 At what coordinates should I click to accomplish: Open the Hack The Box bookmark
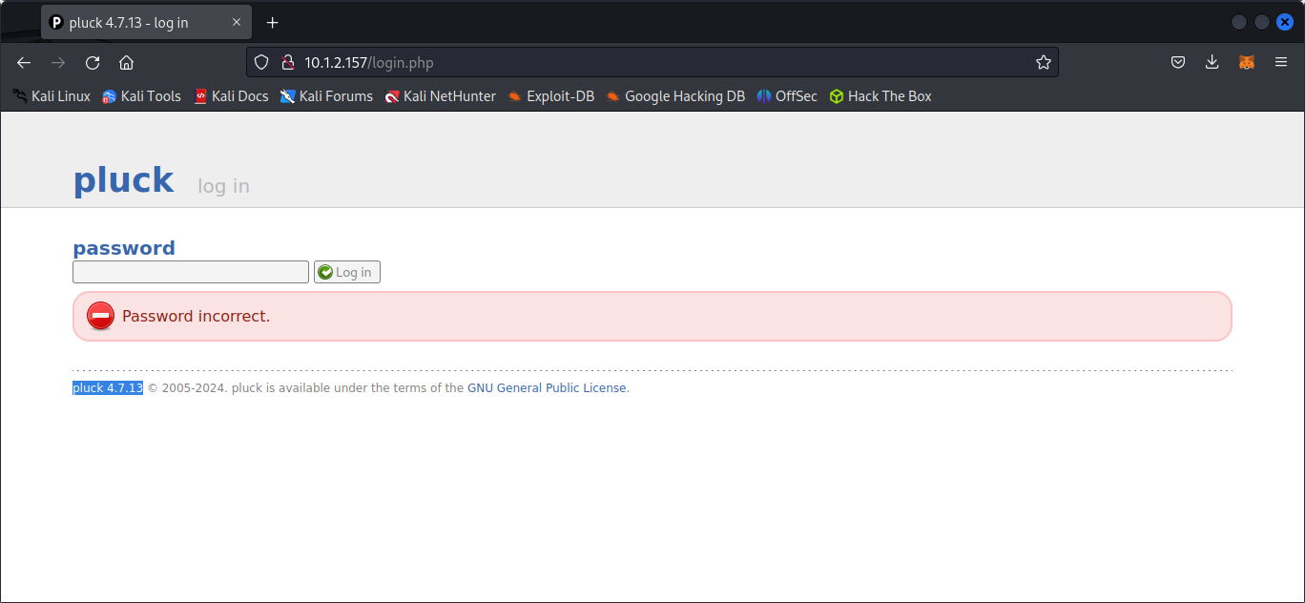880,96
